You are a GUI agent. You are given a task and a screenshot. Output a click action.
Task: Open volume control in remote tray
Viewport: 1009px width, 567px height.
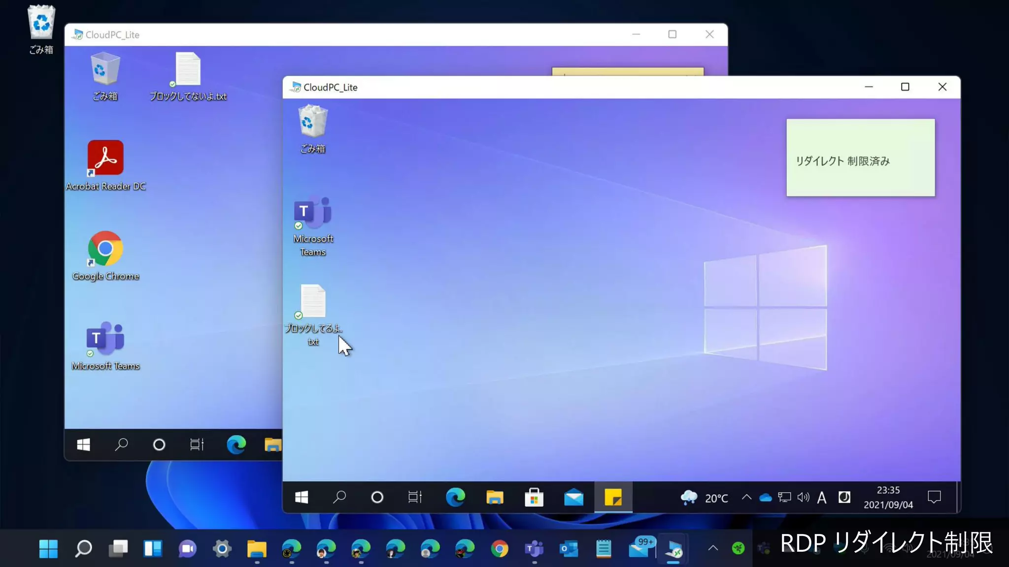point(803,498)
